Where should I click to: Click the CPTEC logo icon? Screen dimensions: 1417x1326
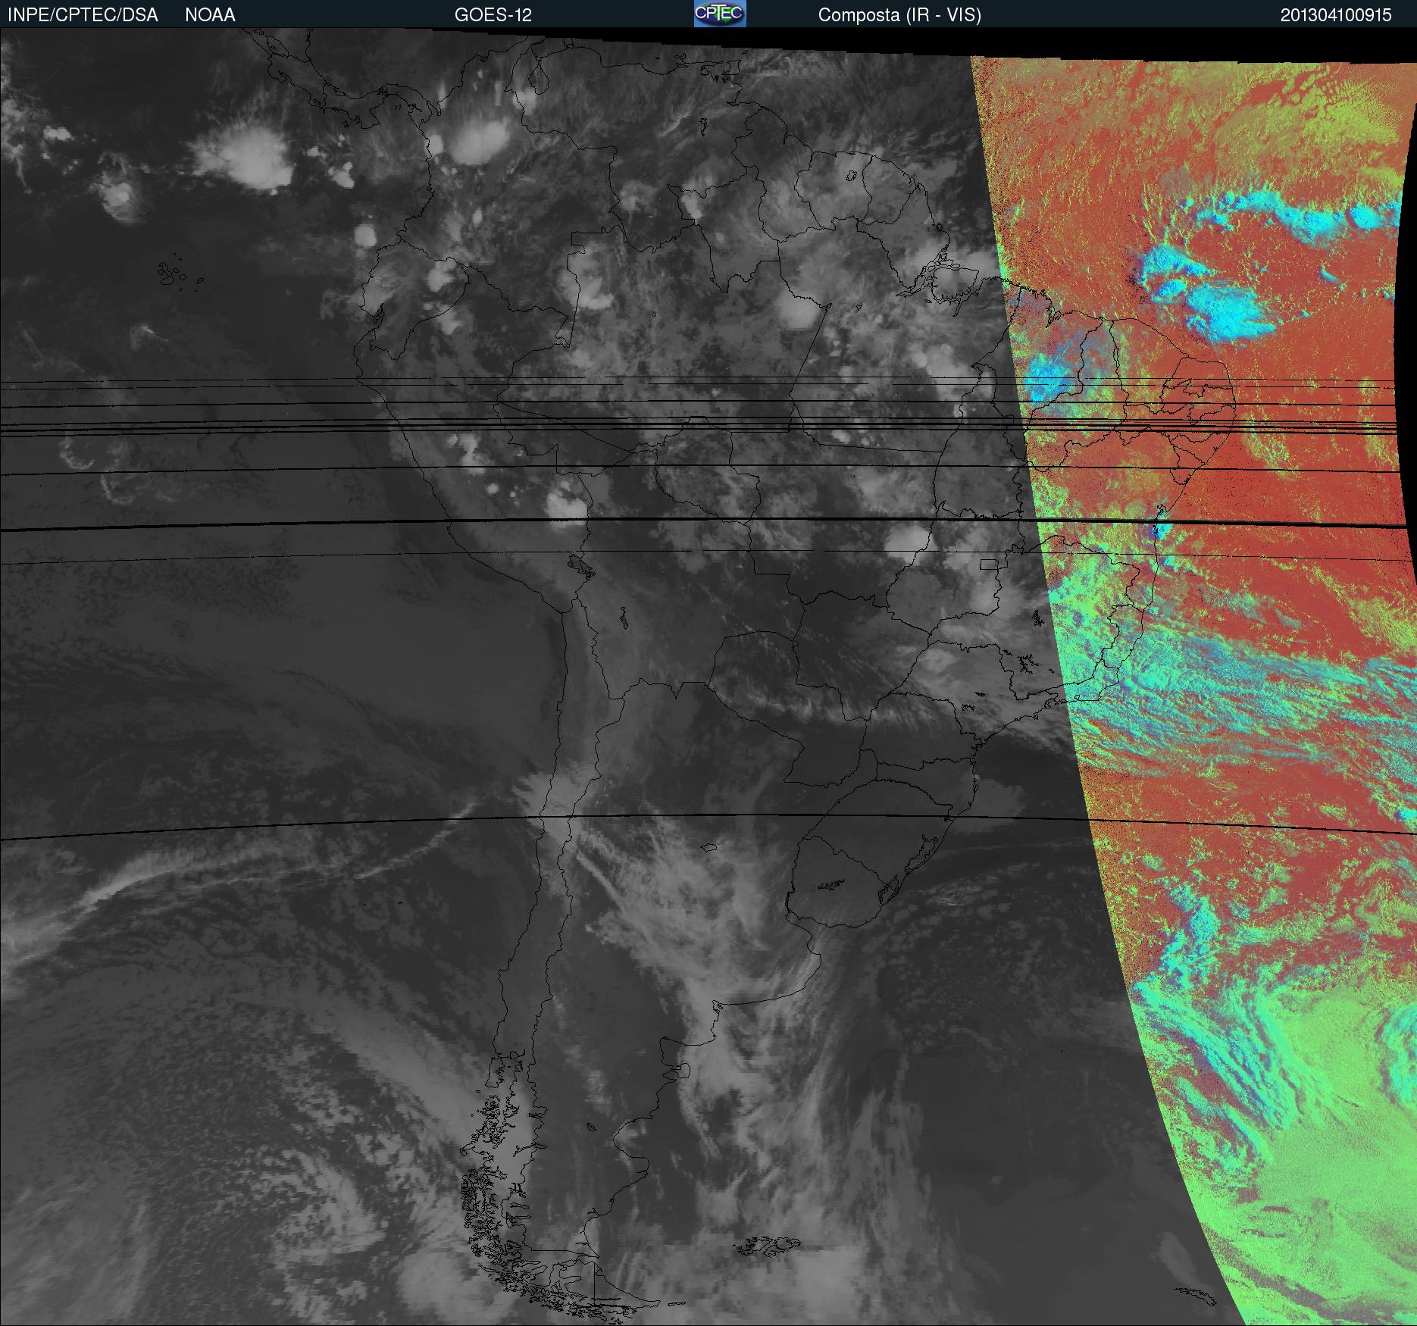(x=720, y=14)
